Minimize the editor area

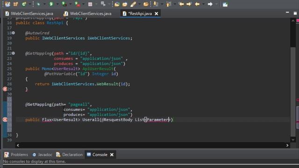click(x=287, y=13)
